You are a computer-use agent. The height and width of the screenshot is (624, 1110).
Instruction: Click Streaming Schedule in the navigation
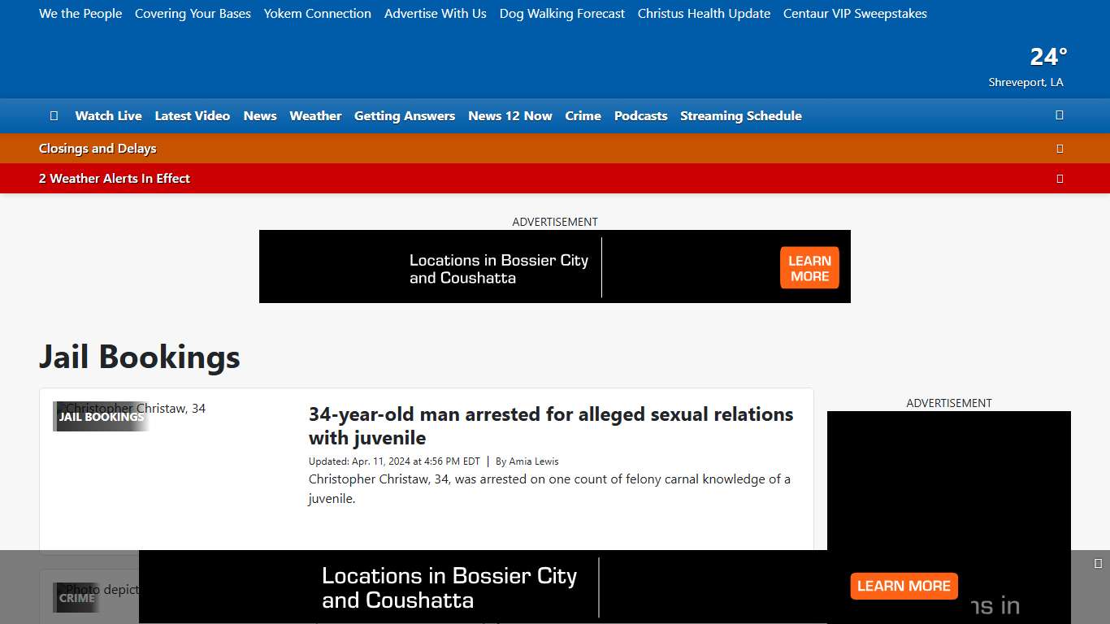(740, 115)
